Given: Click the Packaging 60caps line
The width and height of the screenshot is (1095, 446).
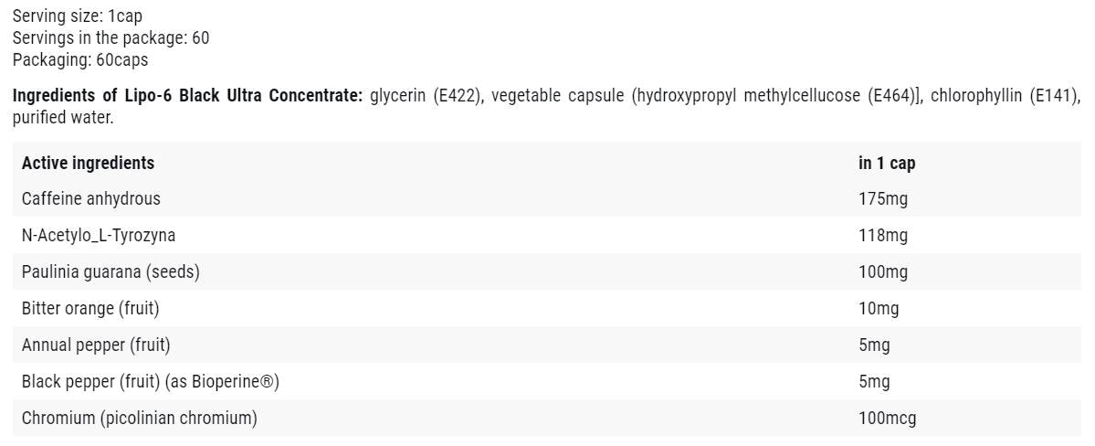Looking at the screenshot, I should [80, 60].
